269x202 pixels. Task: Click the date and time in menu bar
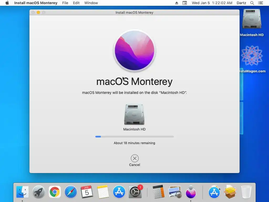[x=212, y=3]
